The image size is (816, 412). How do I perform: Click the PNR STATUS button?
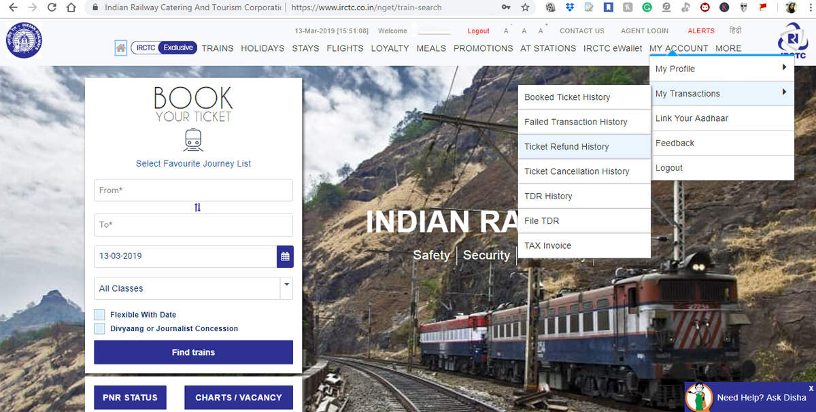pyautogui.click(x=130, y=398)
